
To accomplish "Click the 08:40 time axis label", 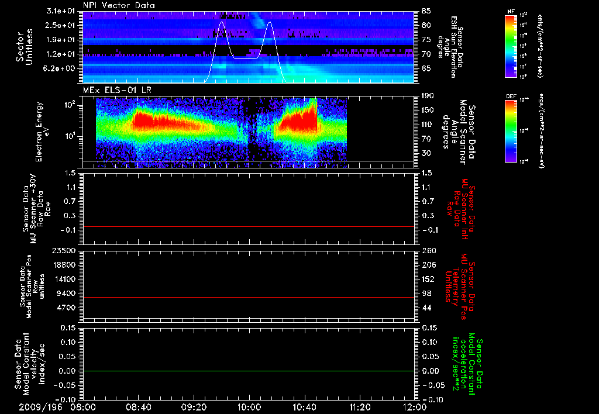I will pyautogui.click(x=138, y=407).
